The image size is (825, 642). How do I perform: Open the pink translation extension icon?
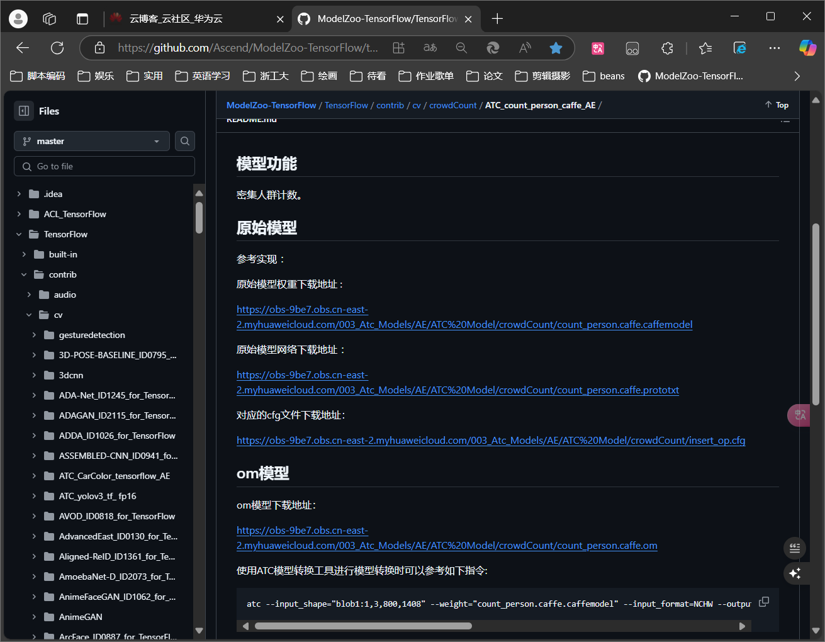coord(598,48)
